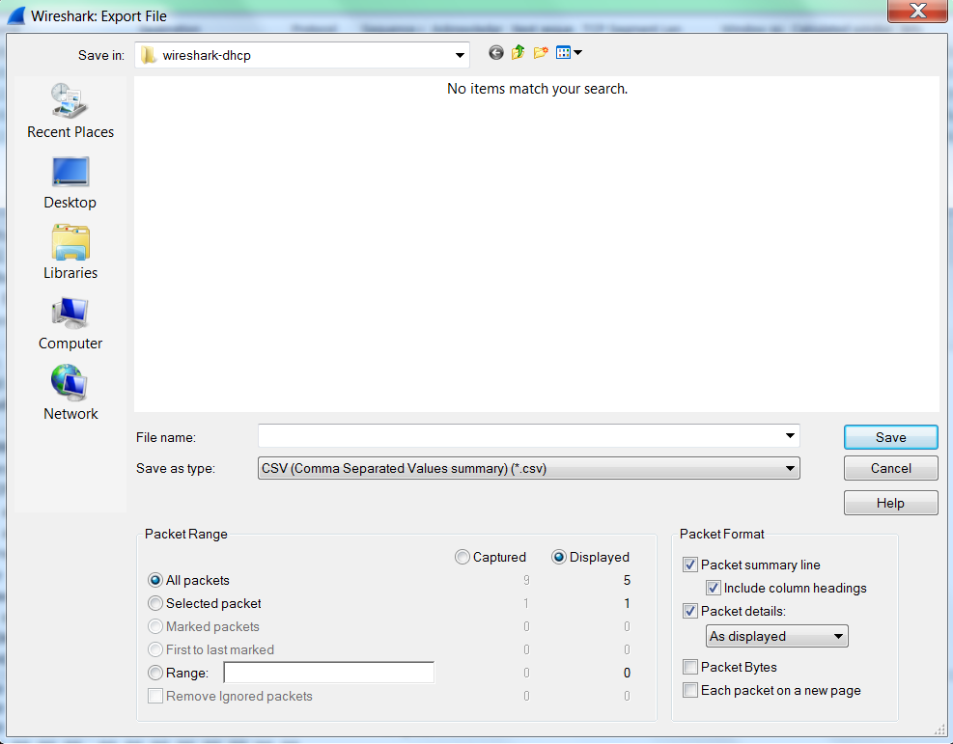Screen dimensions: 953x744
Task: Open Libraries location
Action: coord(70,252)
